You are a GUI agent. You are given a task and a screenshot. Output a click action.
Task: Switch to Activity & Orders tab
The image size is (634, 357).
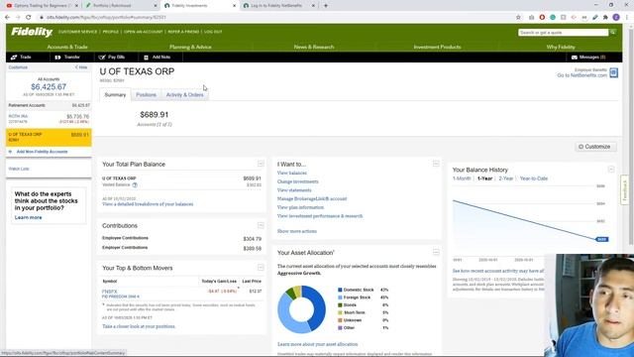tap(185, 95)
